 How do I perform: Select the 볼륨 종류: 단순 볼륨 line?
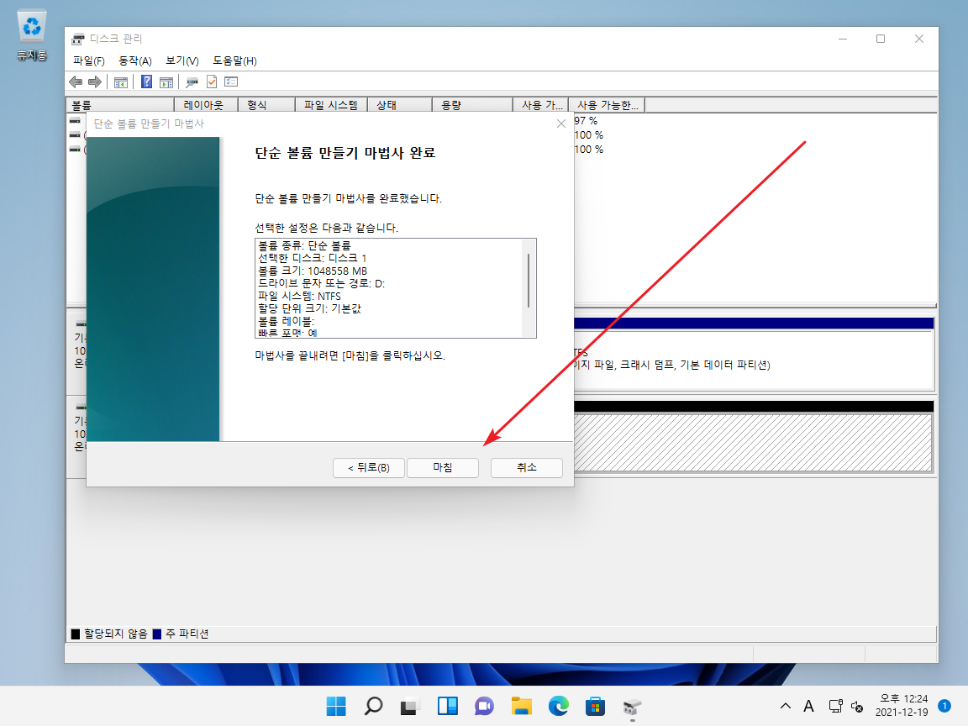coord(304,245)
